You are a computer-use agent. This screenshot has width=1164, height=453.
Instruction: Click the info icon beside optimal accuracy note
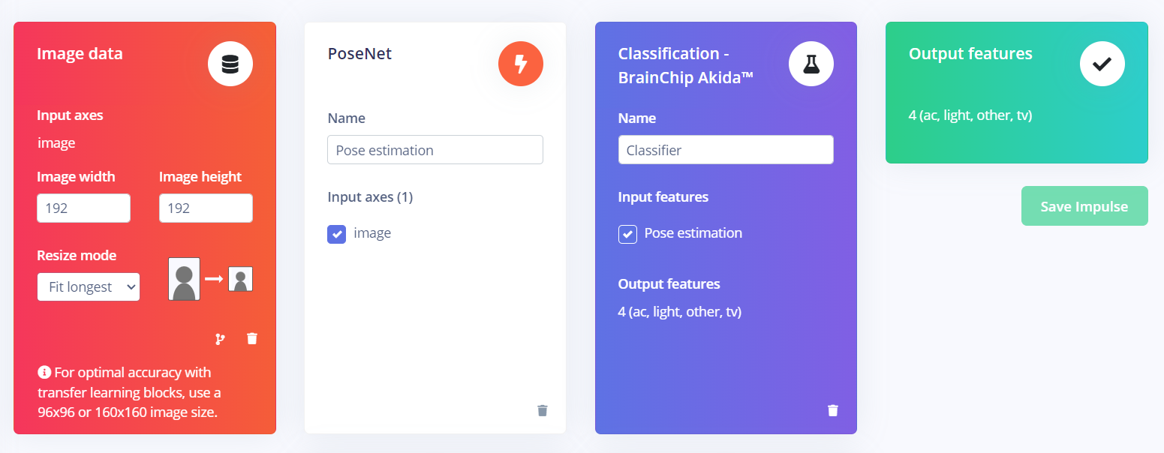44,372
